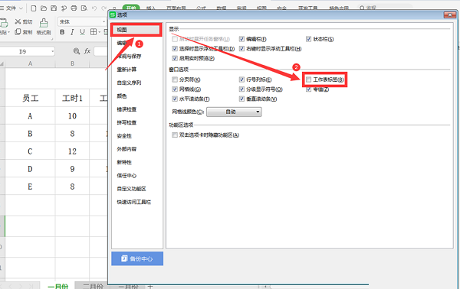Click the New document icon in quick toolbar
Viewport: 460px width, 289px height.
pos(34,8)
